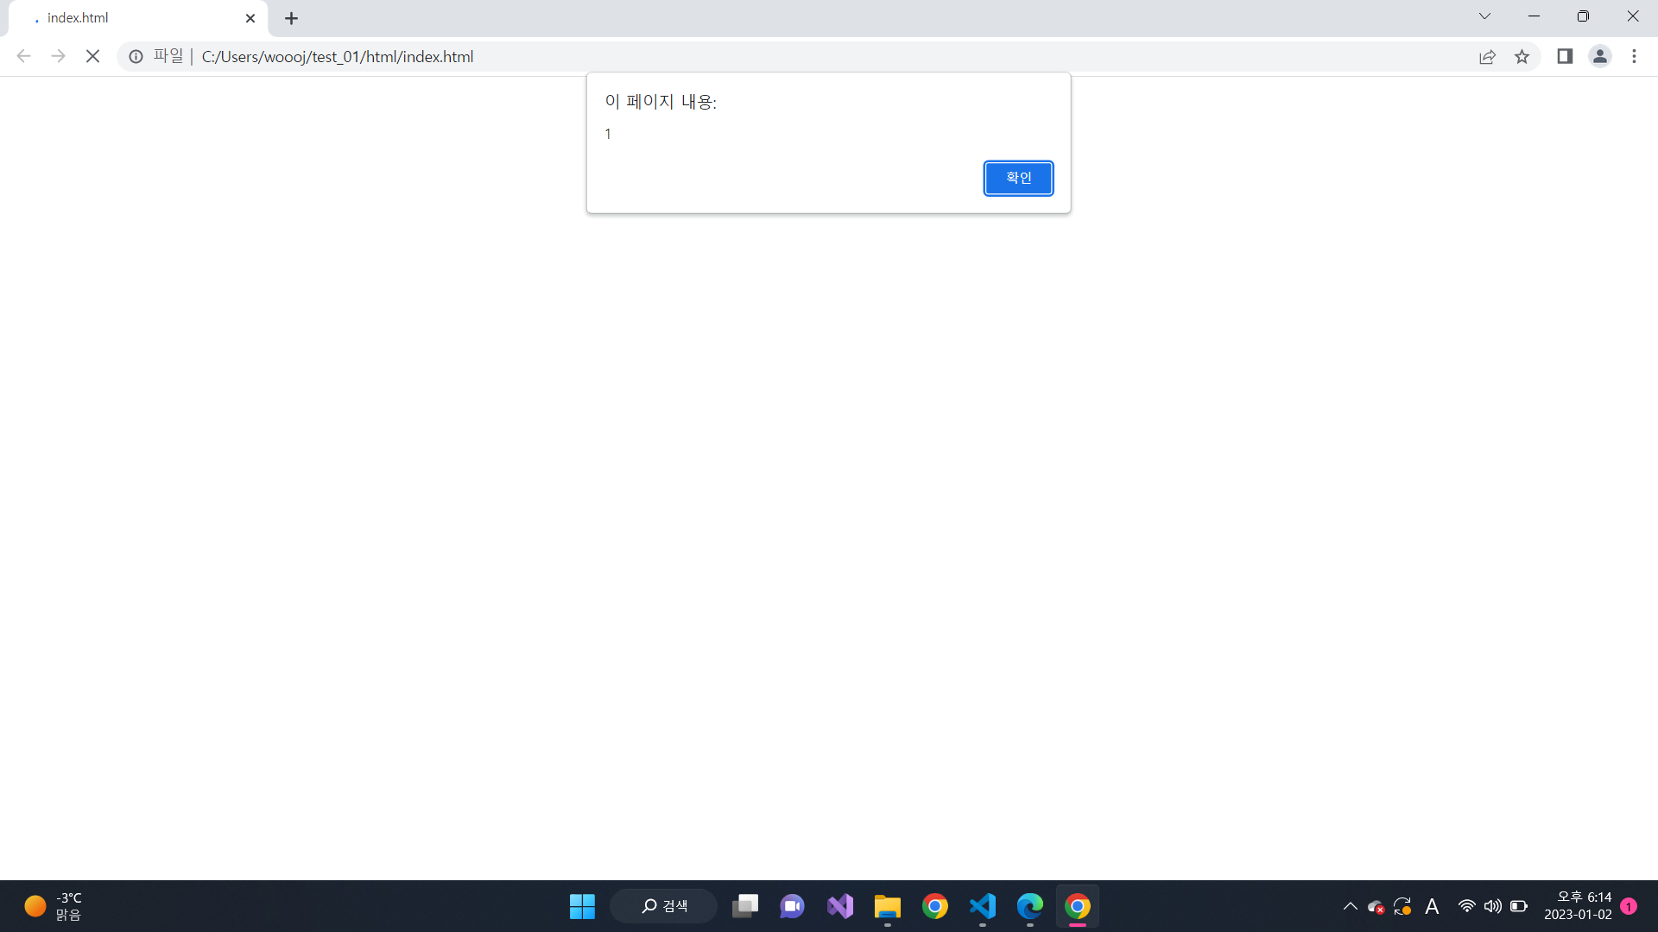Open File Explorer from taskbar
The width and height of the screenshot is (1658, 932).
tap(887, 906)
